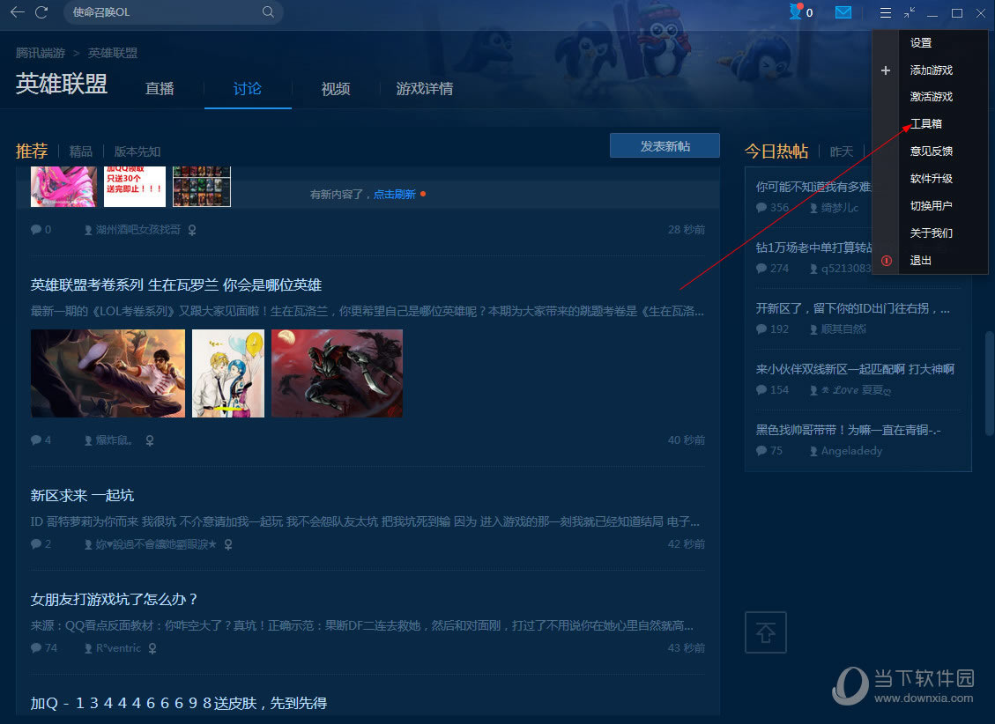Toggle the hamburger main menu icon
This screenshot has height=724, width=995.
pyautogui.click(x=886, y=12)
